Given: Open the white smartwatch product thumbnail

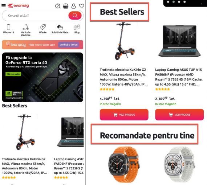Looking at the screenshot, I should click(179, 165).
